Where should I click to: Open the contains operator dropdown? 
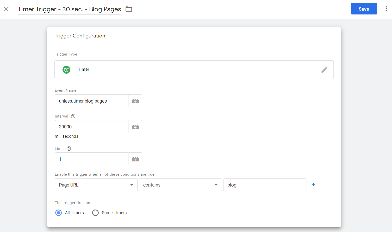pos(180,185)
